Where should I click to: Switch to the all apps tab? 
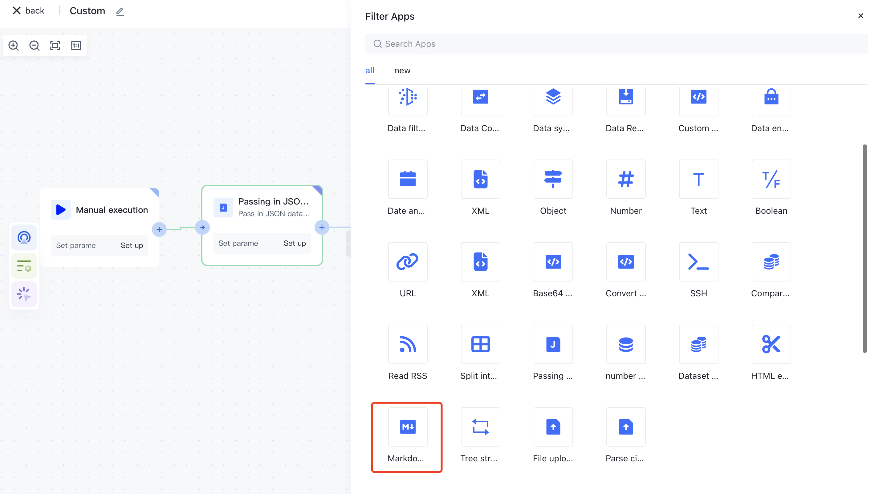[369, 70]
